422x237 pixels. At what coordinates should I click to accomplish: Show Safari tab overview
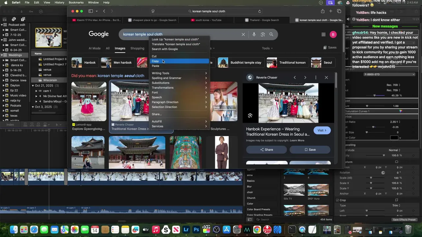coord(339,11)
